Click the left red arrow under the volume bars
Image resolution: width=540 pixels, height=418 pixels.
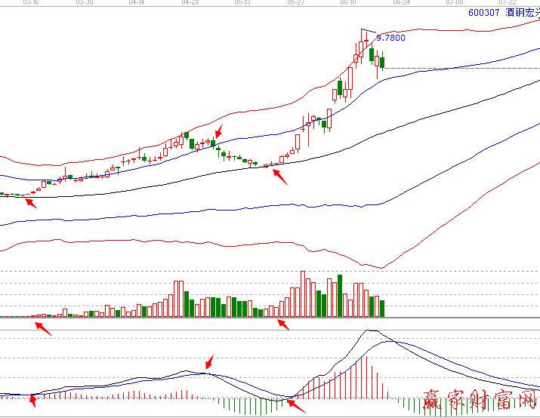tap(44, 328)
